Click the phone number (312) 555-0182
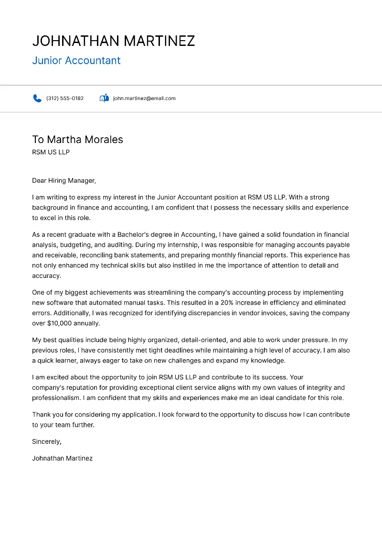The height and width of the screenshot is (541, 382). click(65, 99)
